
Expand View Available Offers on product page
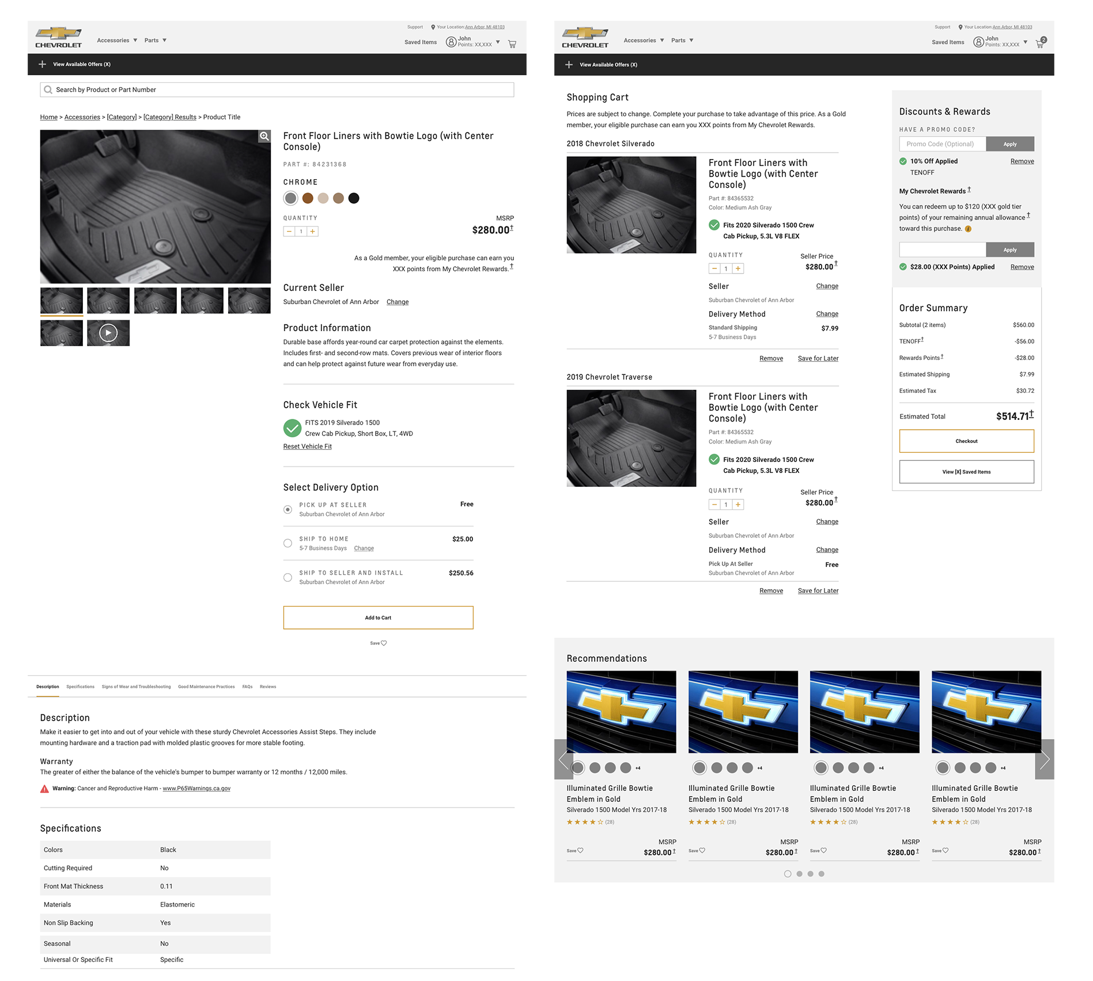pyautogui.click(x=82, y=65)
